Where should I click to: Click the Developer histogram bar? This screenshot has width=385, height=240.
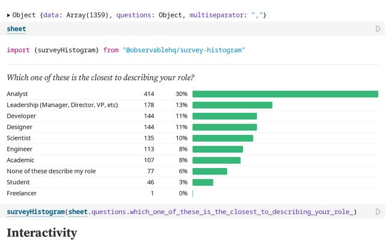(224, 116)
